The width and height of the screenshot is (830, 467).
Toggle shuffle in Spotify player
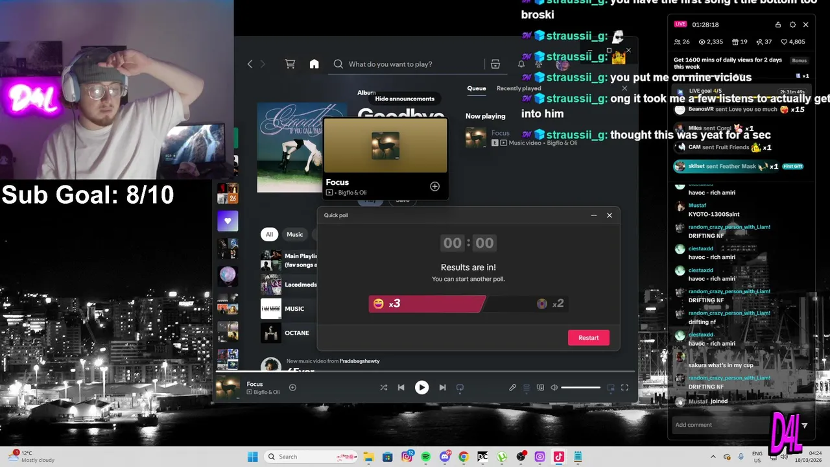click(383, 387)
